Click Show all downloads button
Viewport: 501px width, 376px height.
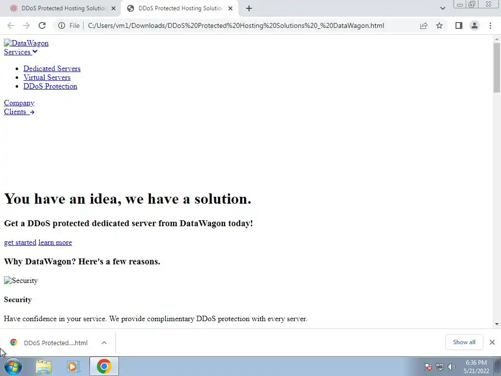(x=464, y=342)
